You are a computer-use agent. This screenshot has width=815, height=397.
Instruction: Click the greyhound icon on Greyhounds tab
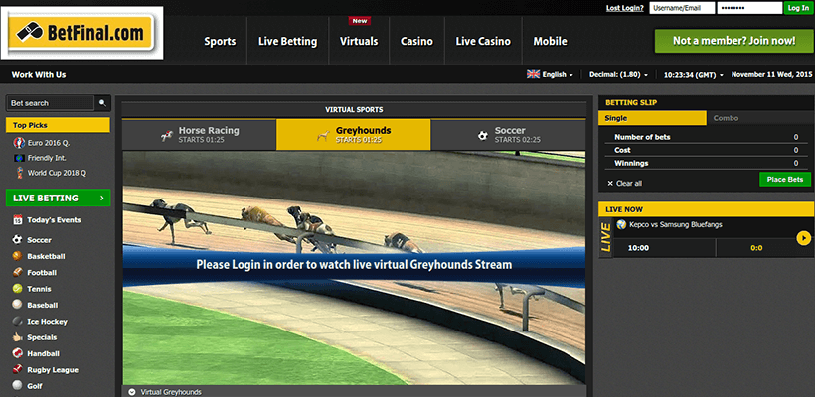coord(323,136)
